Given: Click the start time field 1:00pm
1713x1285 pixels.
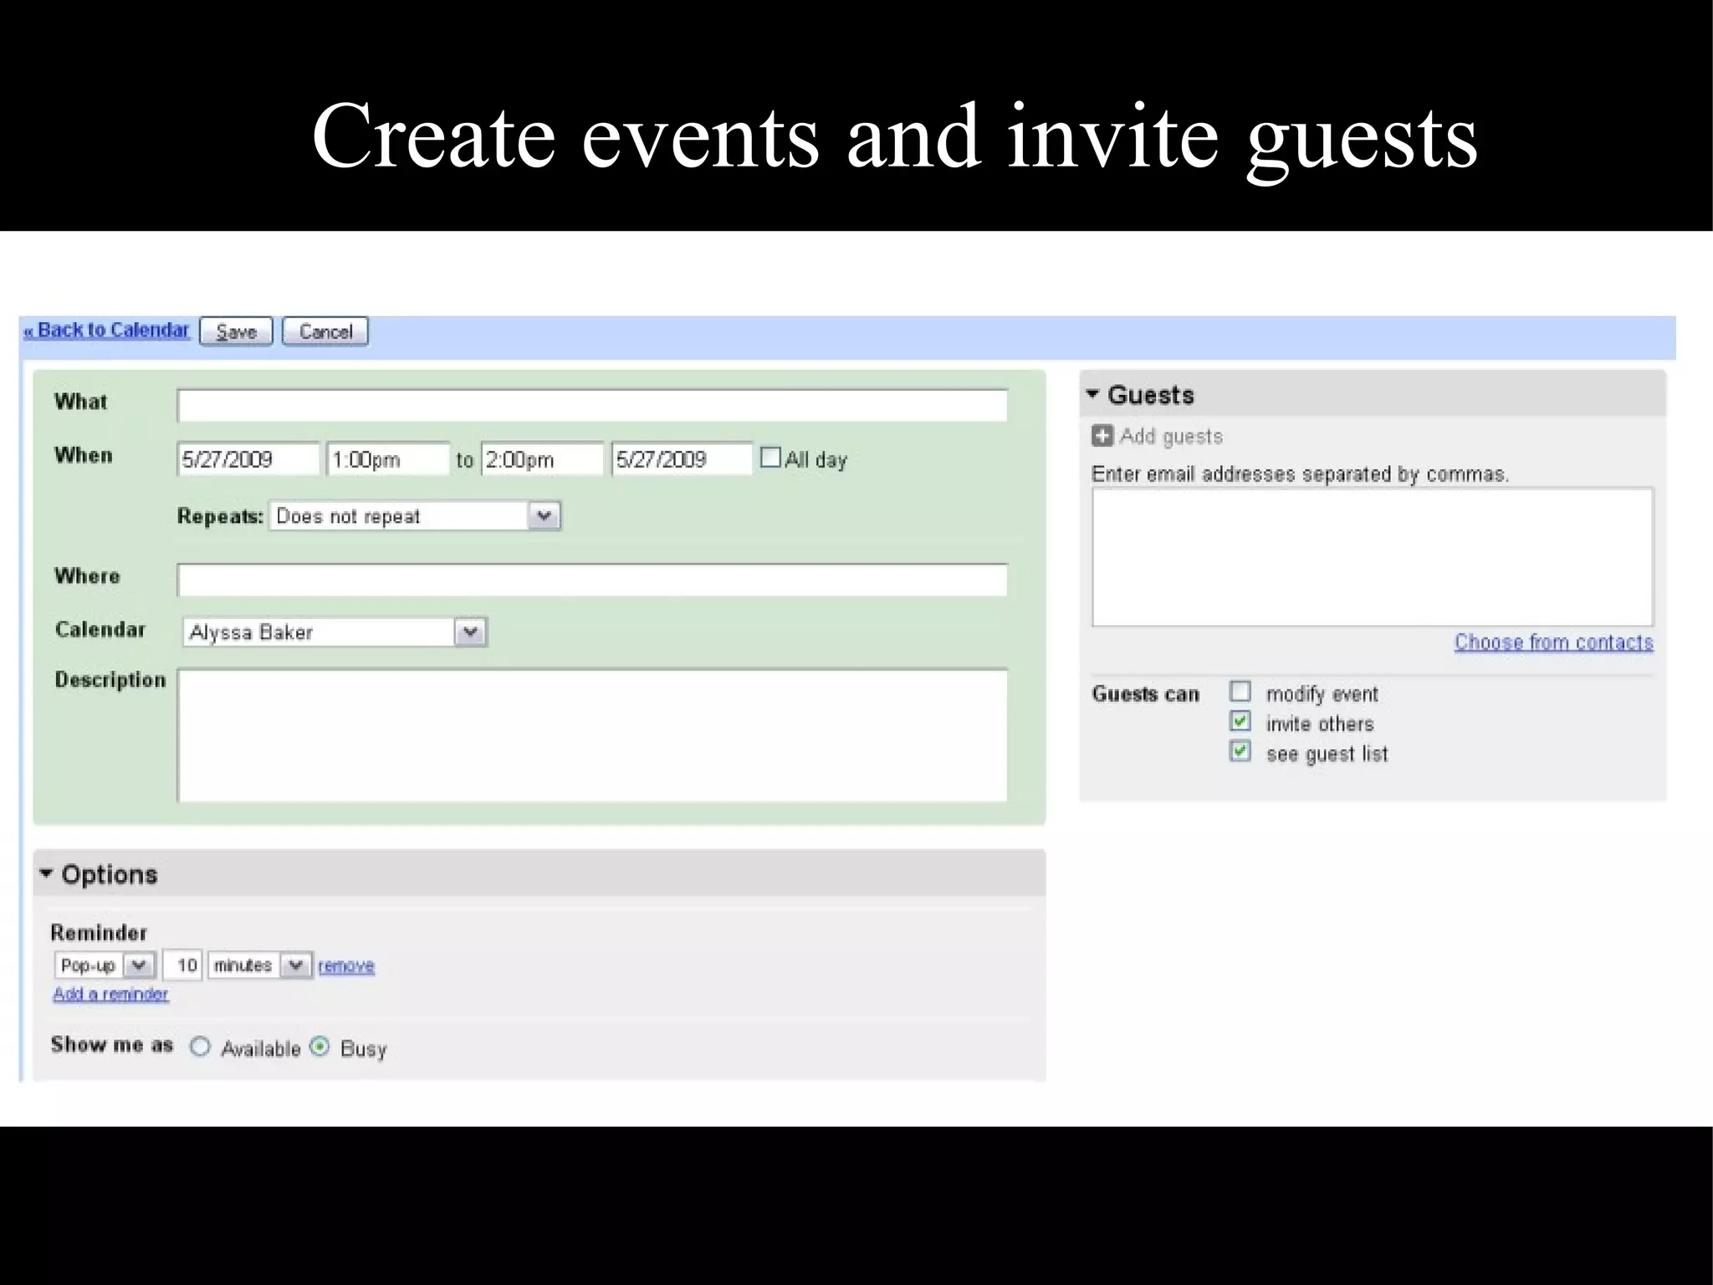Looking at the screenshot, I should point(388,458).
